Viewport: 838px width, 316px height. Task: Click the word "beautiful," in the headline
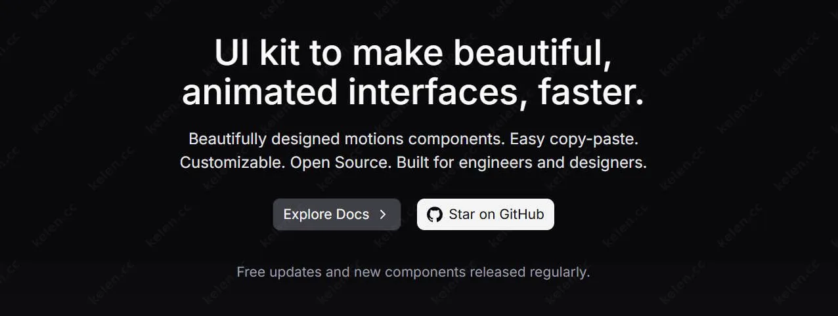[x=532, y=54]
